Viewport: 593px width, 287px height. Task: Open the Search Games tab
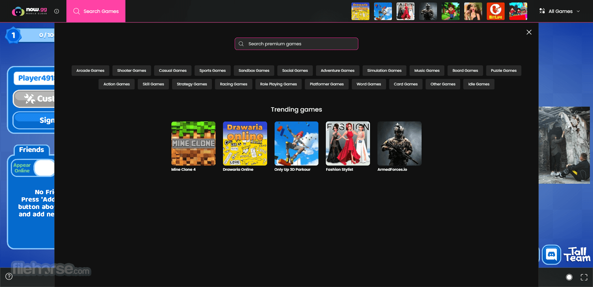click(x=96, y=11)
